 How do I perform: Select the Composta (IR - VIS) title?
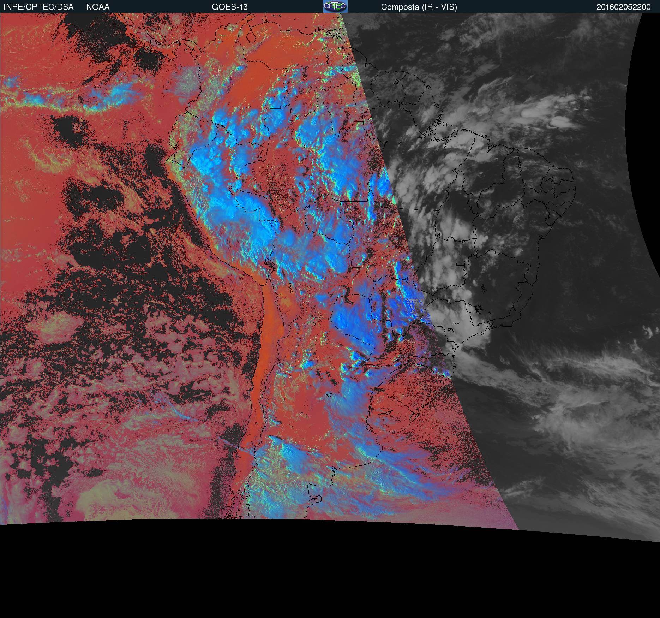pos(419,7)
